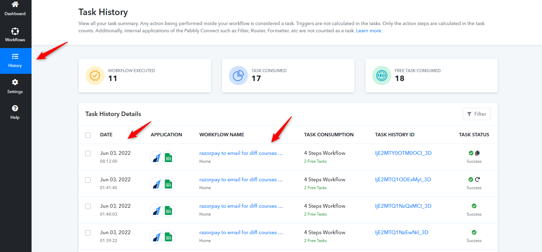Click the time 08:13:00
The image size is (542, 252).
pos(108,161)
